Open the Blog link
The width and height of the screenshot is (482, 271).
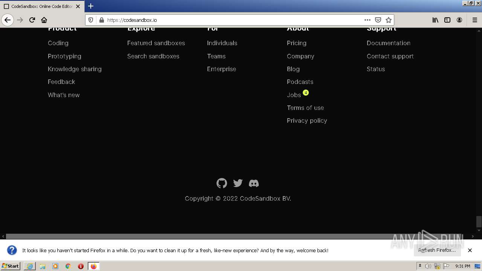coord(293,69)
